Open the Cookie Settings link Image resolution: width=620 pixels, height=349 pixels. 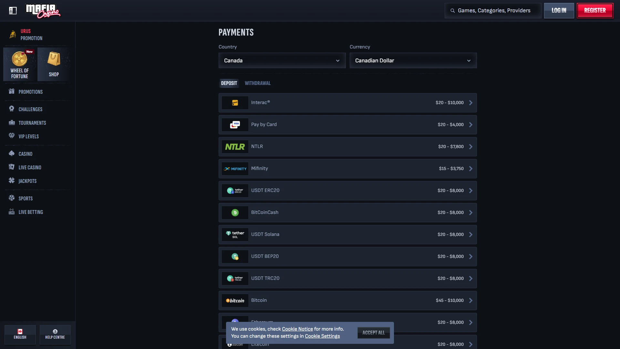tap(322, 336)
